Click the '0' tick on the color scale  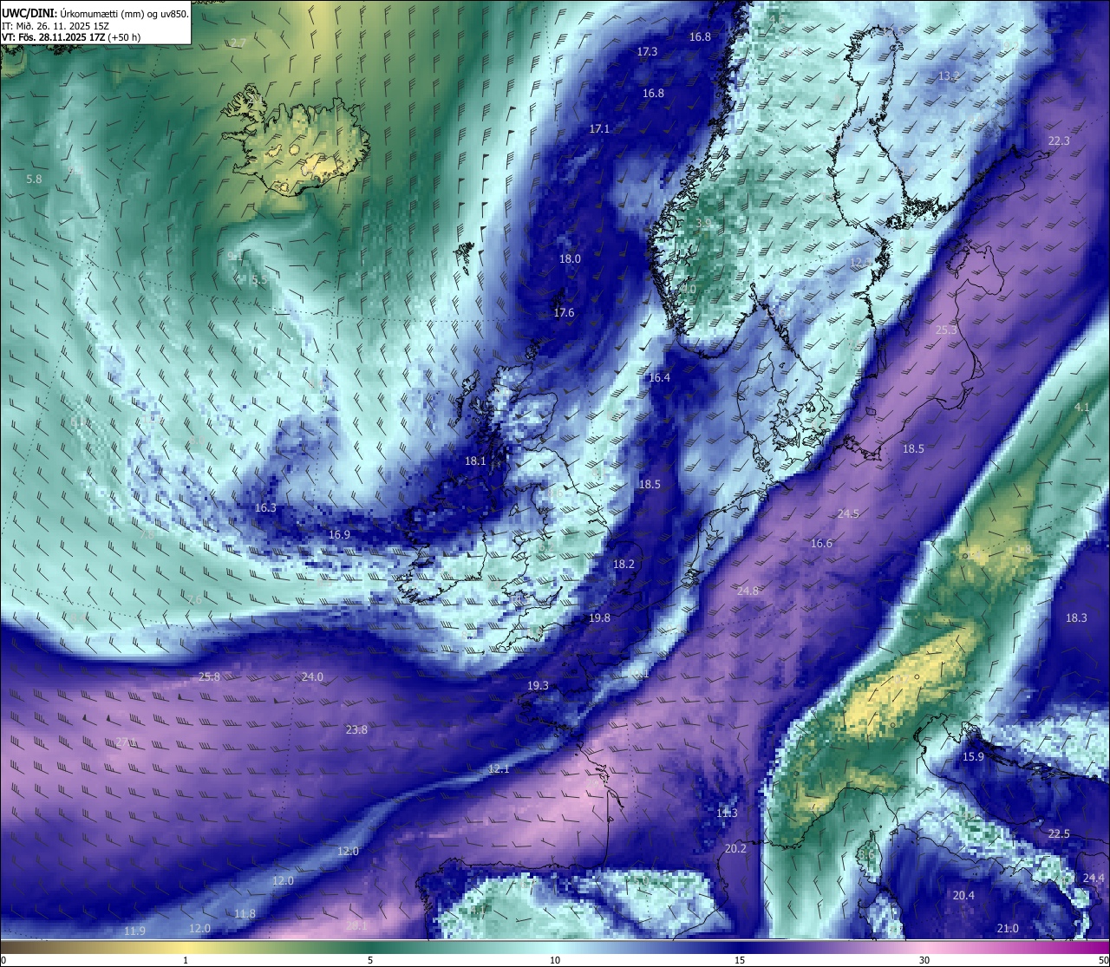(x=3, y=960)
